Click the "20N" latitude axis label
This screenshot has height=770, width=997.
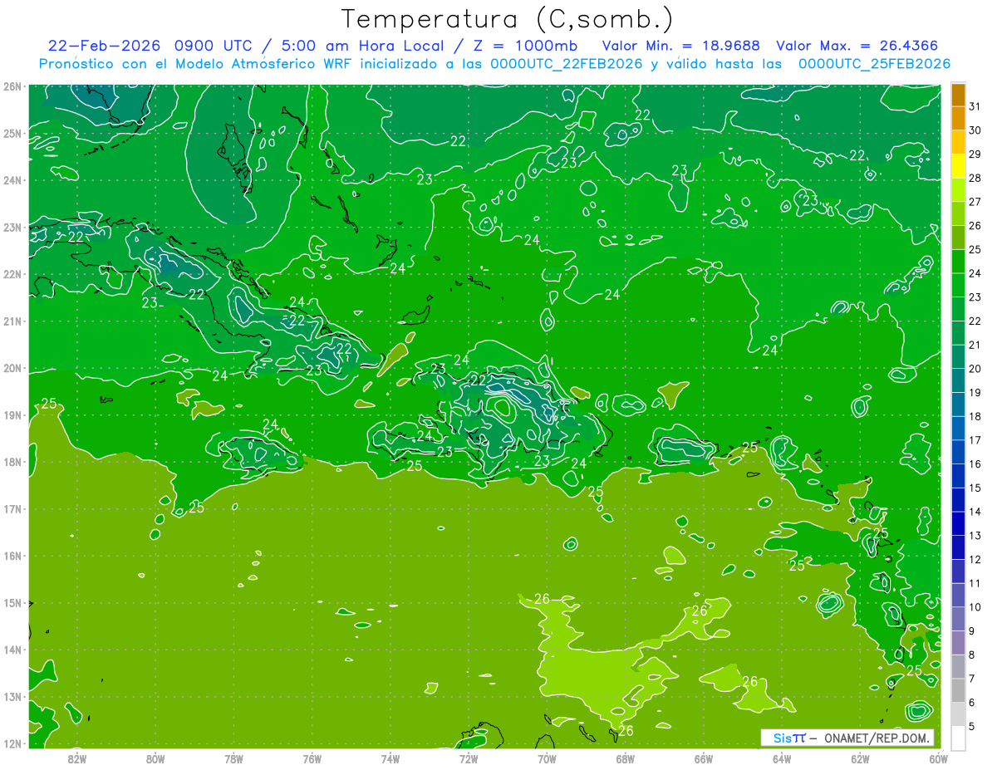coord(12,367)
